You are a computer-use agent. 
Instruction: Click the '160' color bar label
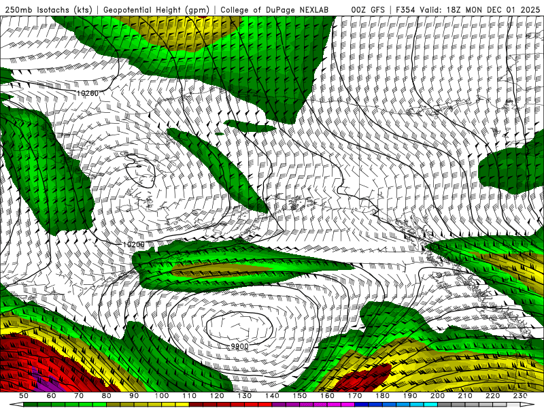click(328, 396)
